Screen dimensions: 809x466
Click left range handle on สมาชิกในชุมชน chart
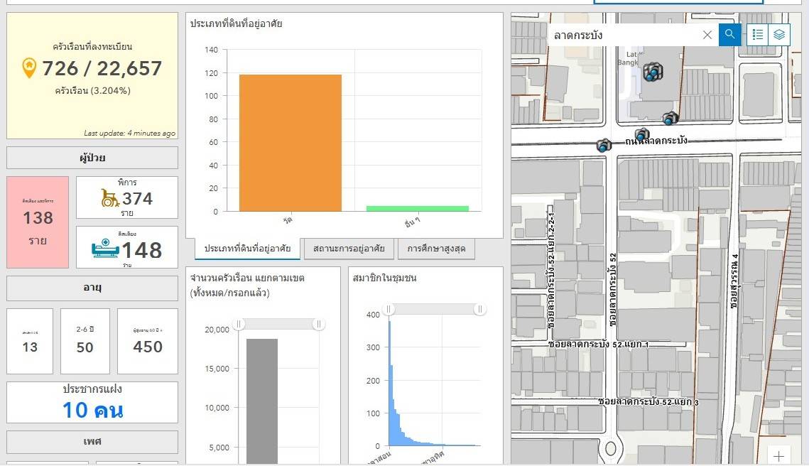(389, 309)
